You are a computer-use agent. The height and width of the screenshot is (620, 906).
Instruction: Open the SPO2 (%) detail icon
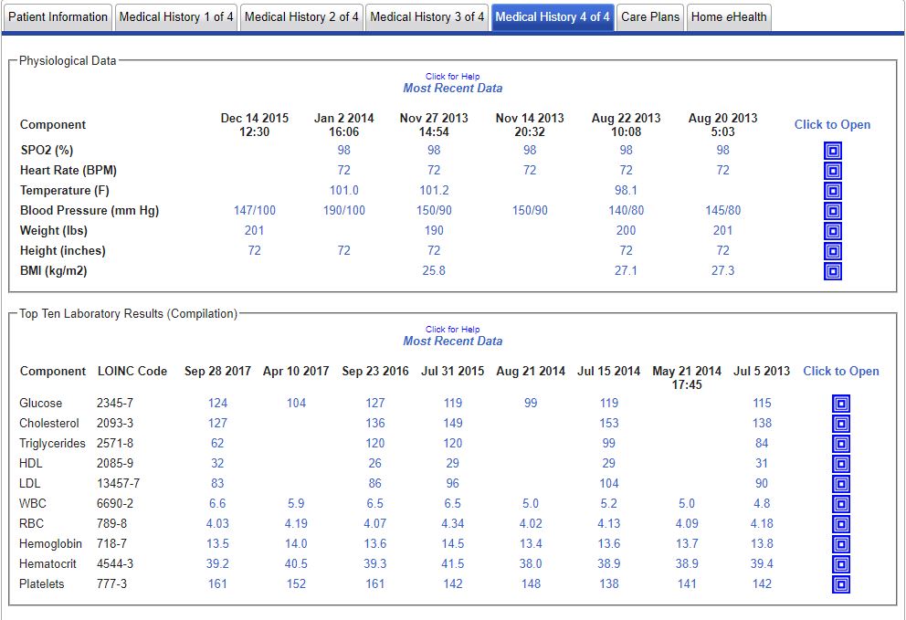(x=833, y=151)
